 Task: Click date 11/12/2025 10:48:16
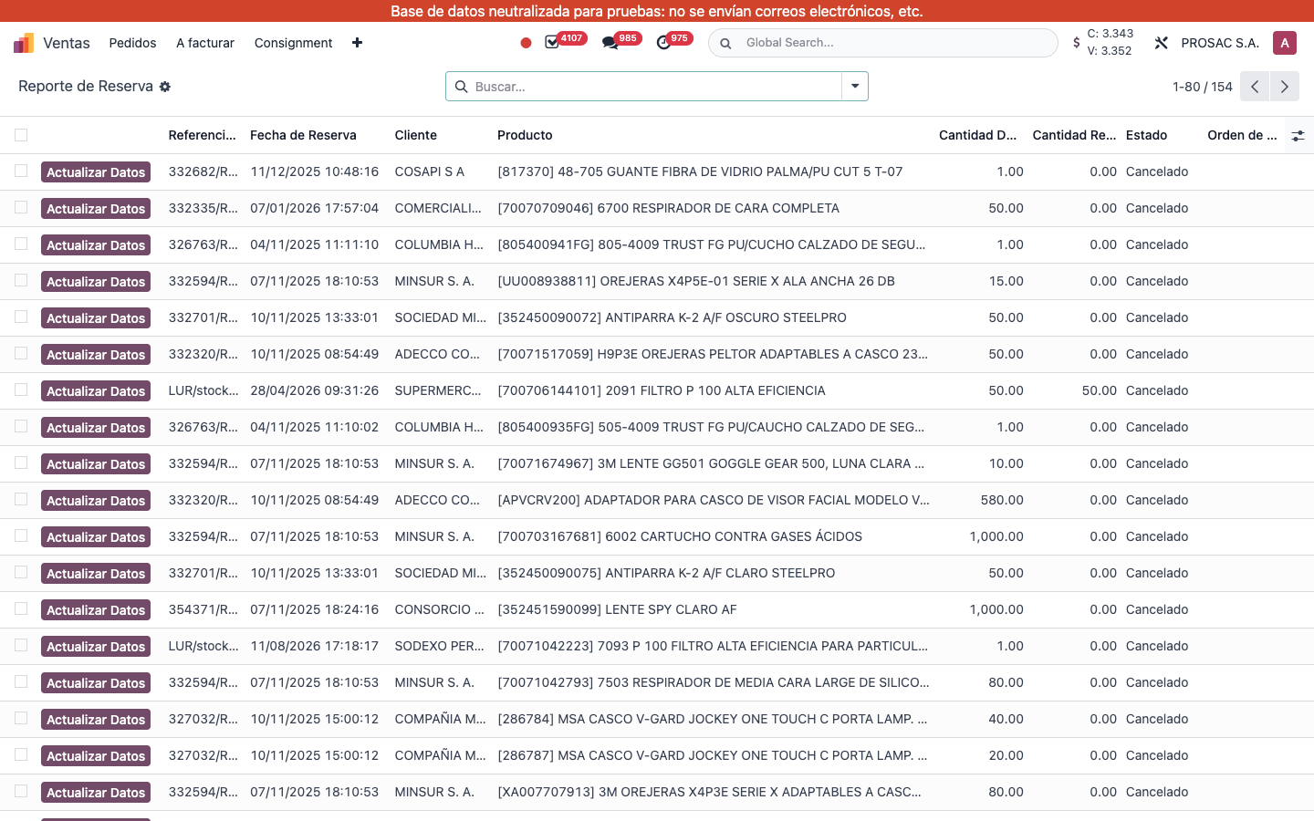(315, 171)
